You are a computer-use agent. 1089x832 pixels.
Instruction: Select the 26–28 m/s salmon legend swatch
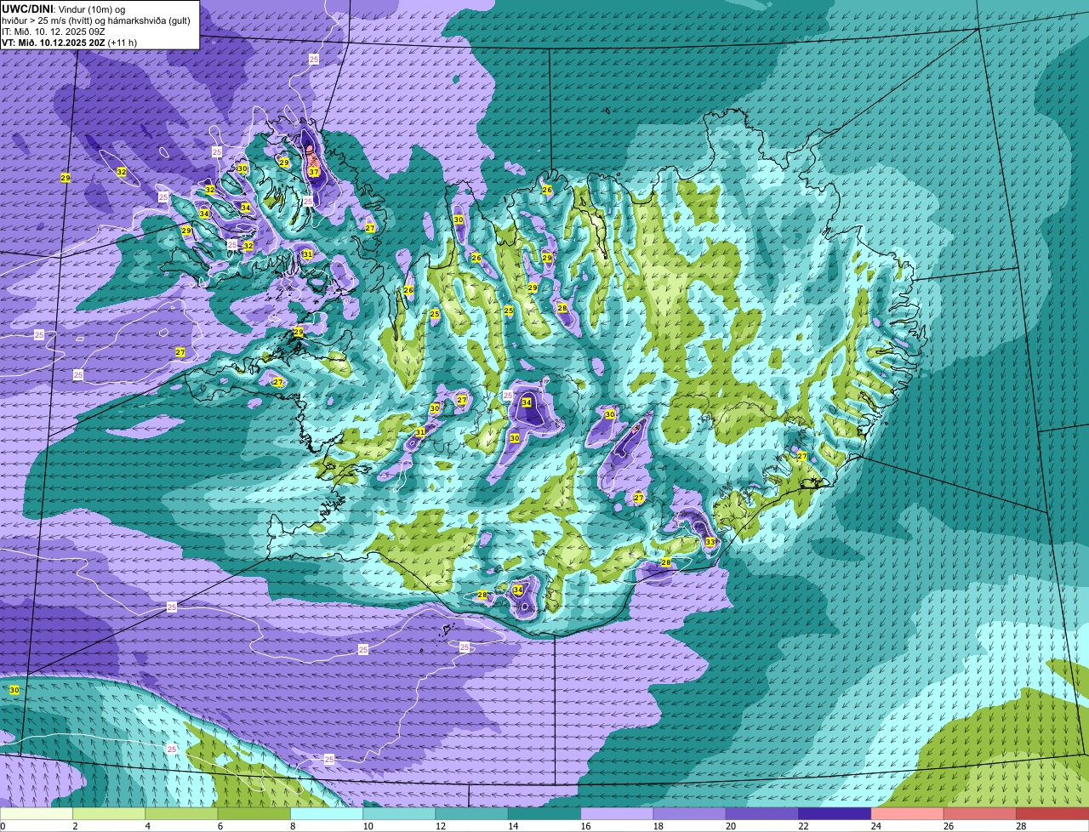point(978,814)
